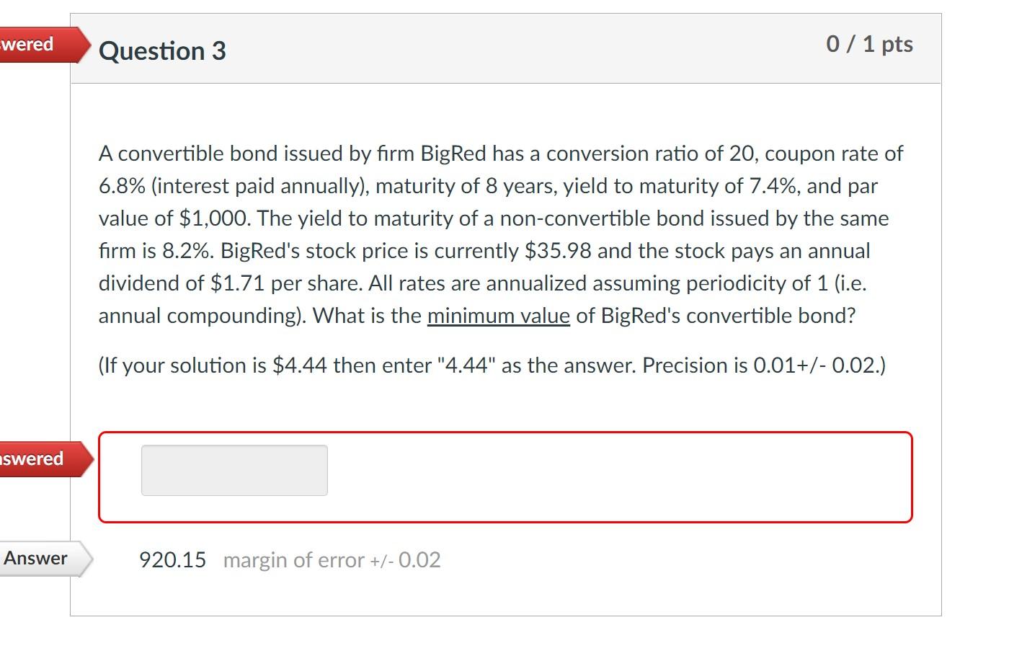1009x656 pixels.
Task: Select the underlined minimum value text
Action: tap(499, 316)
